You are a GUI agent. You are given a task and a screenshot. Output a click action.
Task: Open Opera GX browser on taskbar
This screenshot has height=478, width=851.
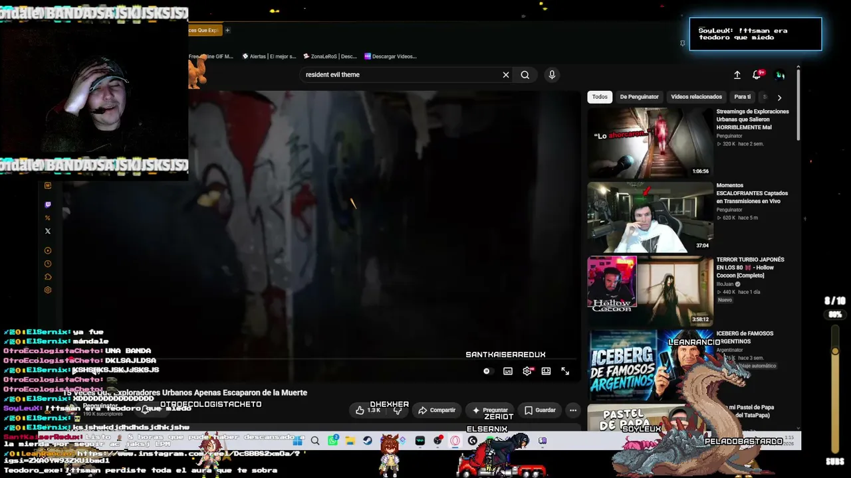click(455, 441)
